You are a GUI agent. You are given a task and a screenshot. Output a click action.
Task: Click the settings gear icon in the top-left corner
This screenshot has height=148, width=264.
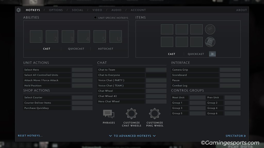(18, 10)
